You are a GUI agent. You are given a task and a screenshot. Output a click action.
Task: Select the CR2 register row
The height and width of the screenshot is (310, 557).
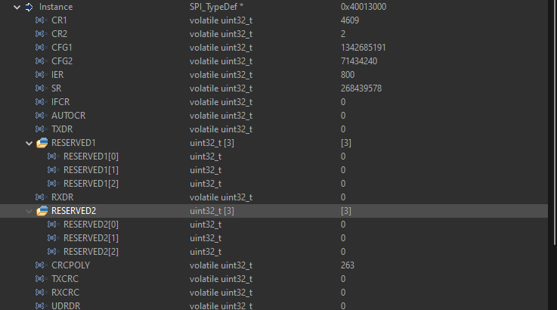pyautogui.click(x=59, y=34)
